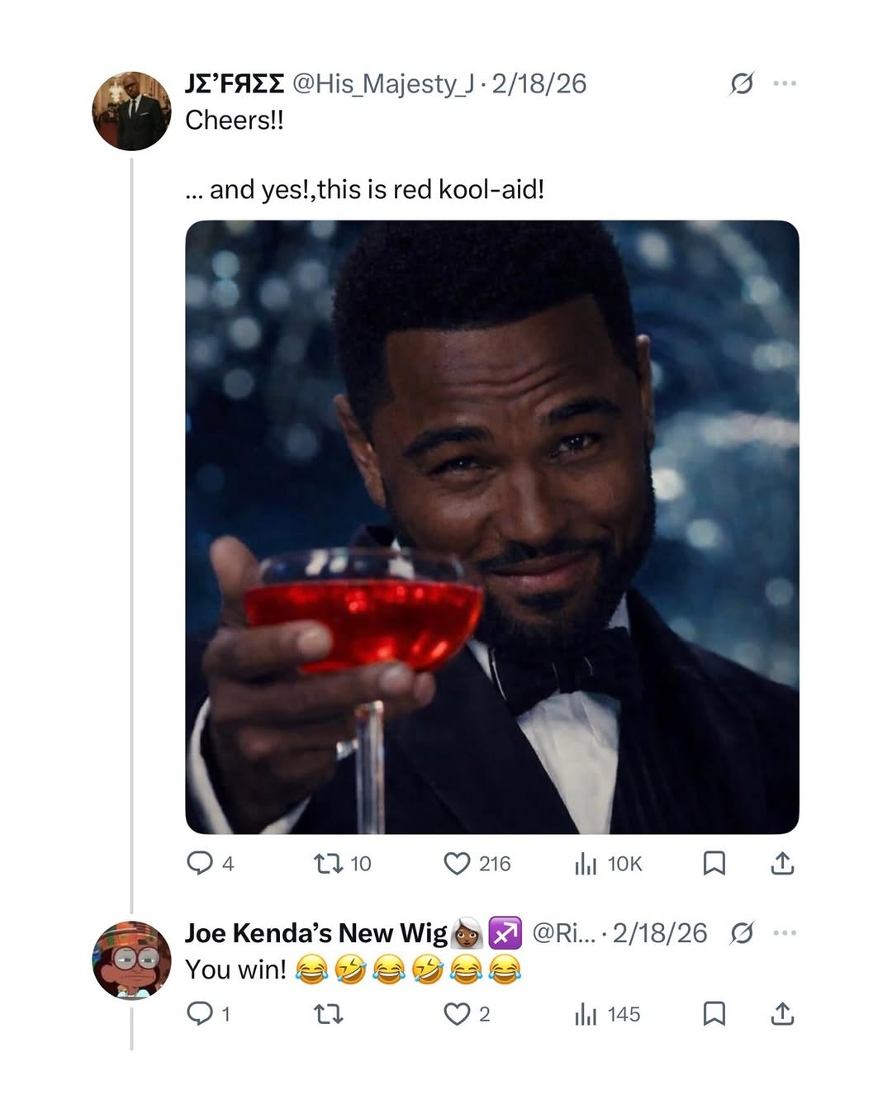Viewport: 892px width, 1114px height.
Task: Share the main tweet
Action: [782, 864]
